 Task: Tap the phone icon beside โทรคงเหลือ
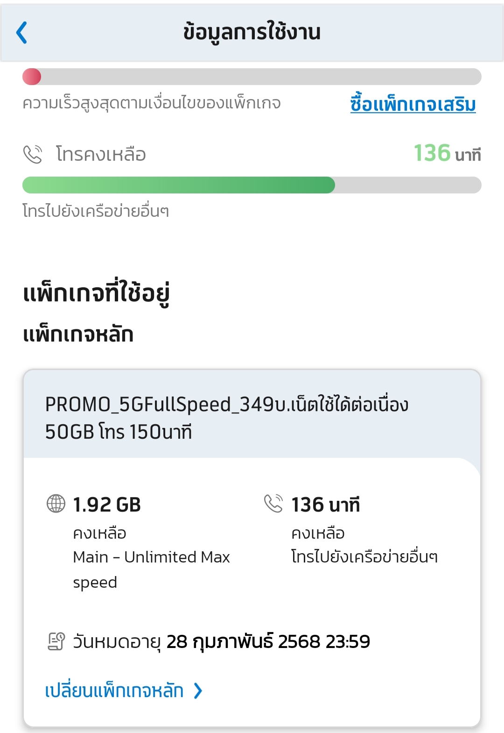point(33,154)
